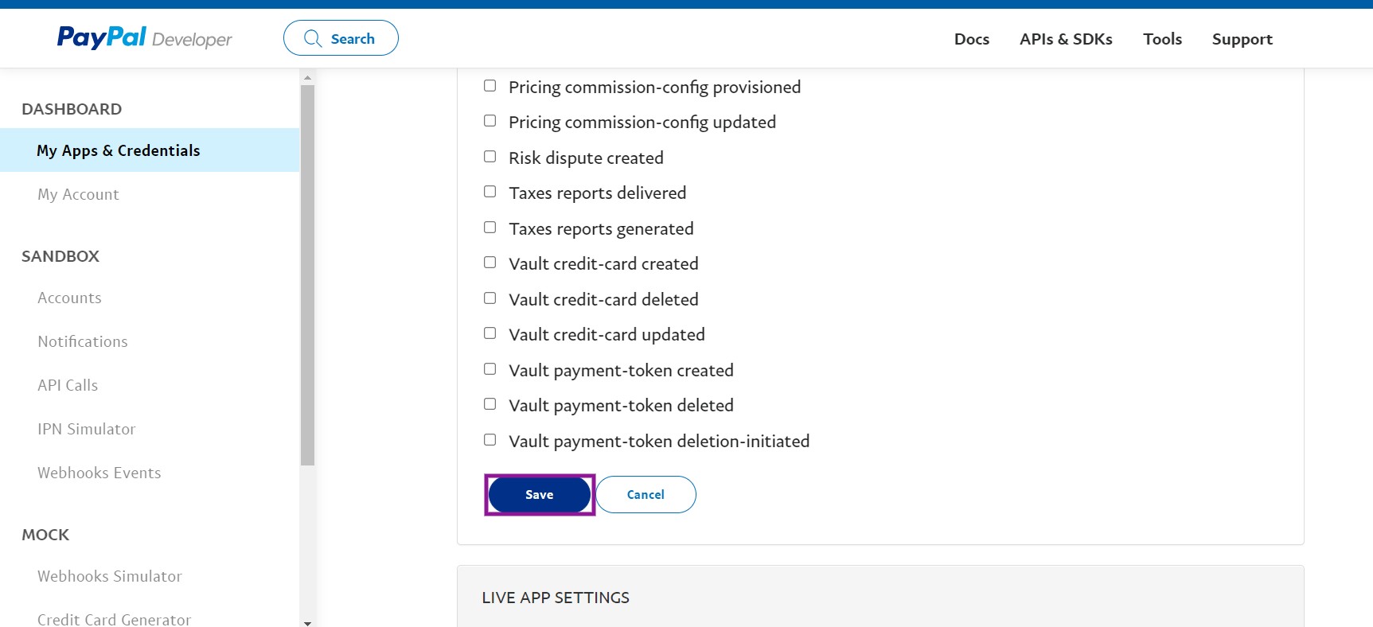Open the Webhooks Simulator link
This screenshot has width=1373, height=627.
[x=110, y=576]
